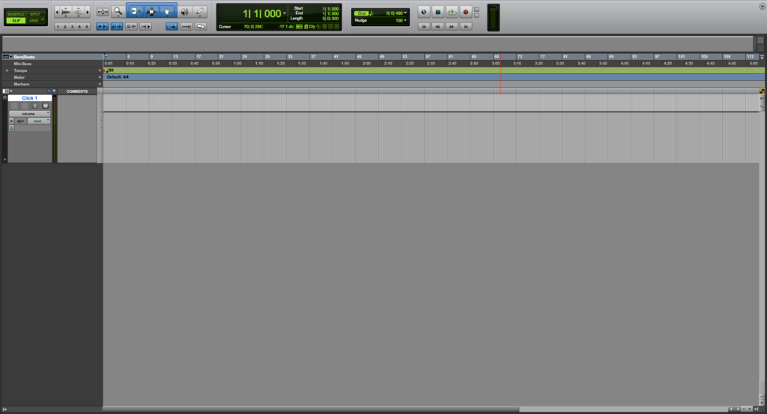The height and width of the screenshot is (414, 767).
Task: Expand the Tempo ruler triangle
Action: tap(7, 70)
